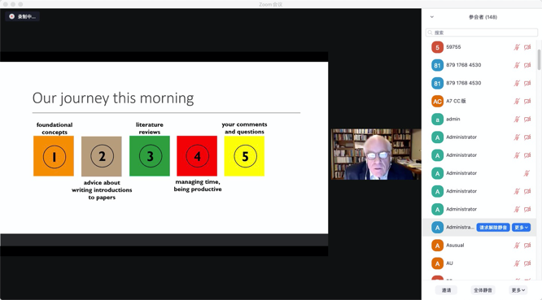The width and height of the screenshot is (542, 300).
Task: Toggle mic icon of Administrator without camera icon
Action: (527, 173)
